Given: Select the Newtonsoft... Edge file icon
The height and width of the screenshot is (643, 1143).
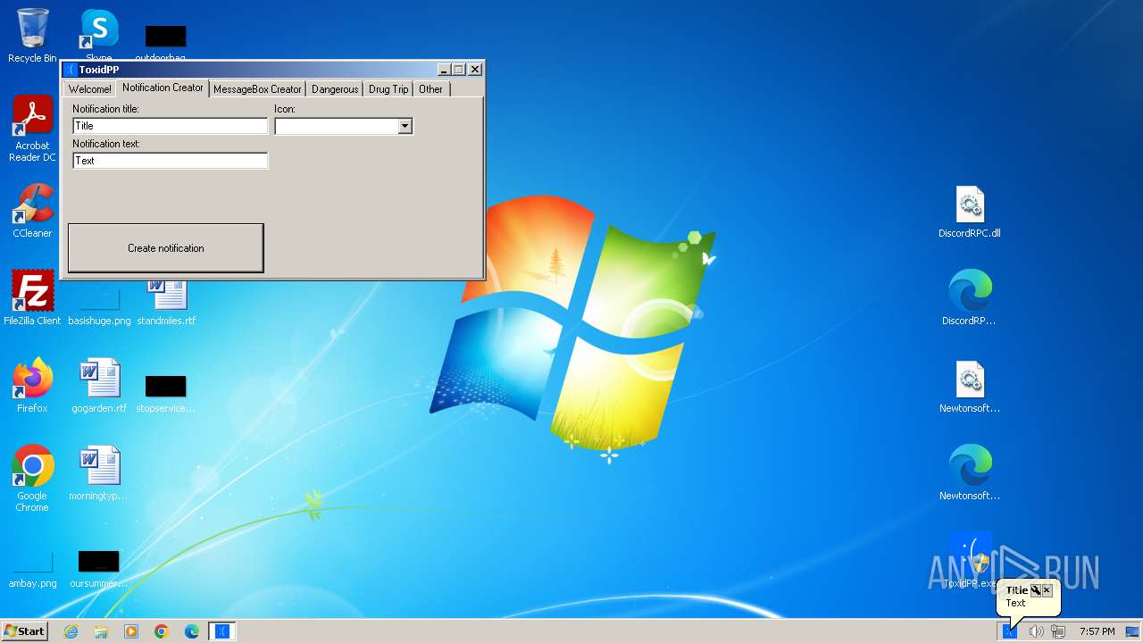Looking at the screenshot, I should click(970, 473).
